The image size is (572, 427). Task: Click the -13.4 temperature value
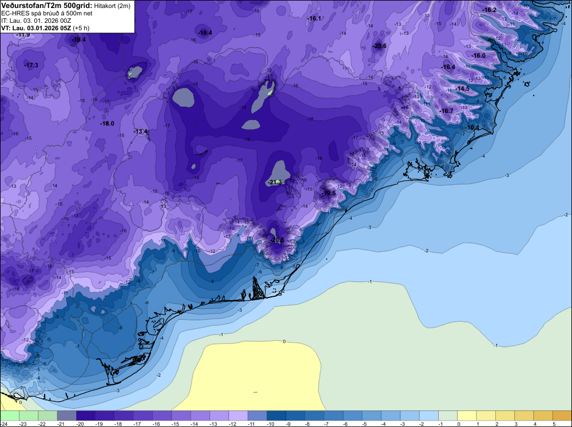[x=141, y=131]
